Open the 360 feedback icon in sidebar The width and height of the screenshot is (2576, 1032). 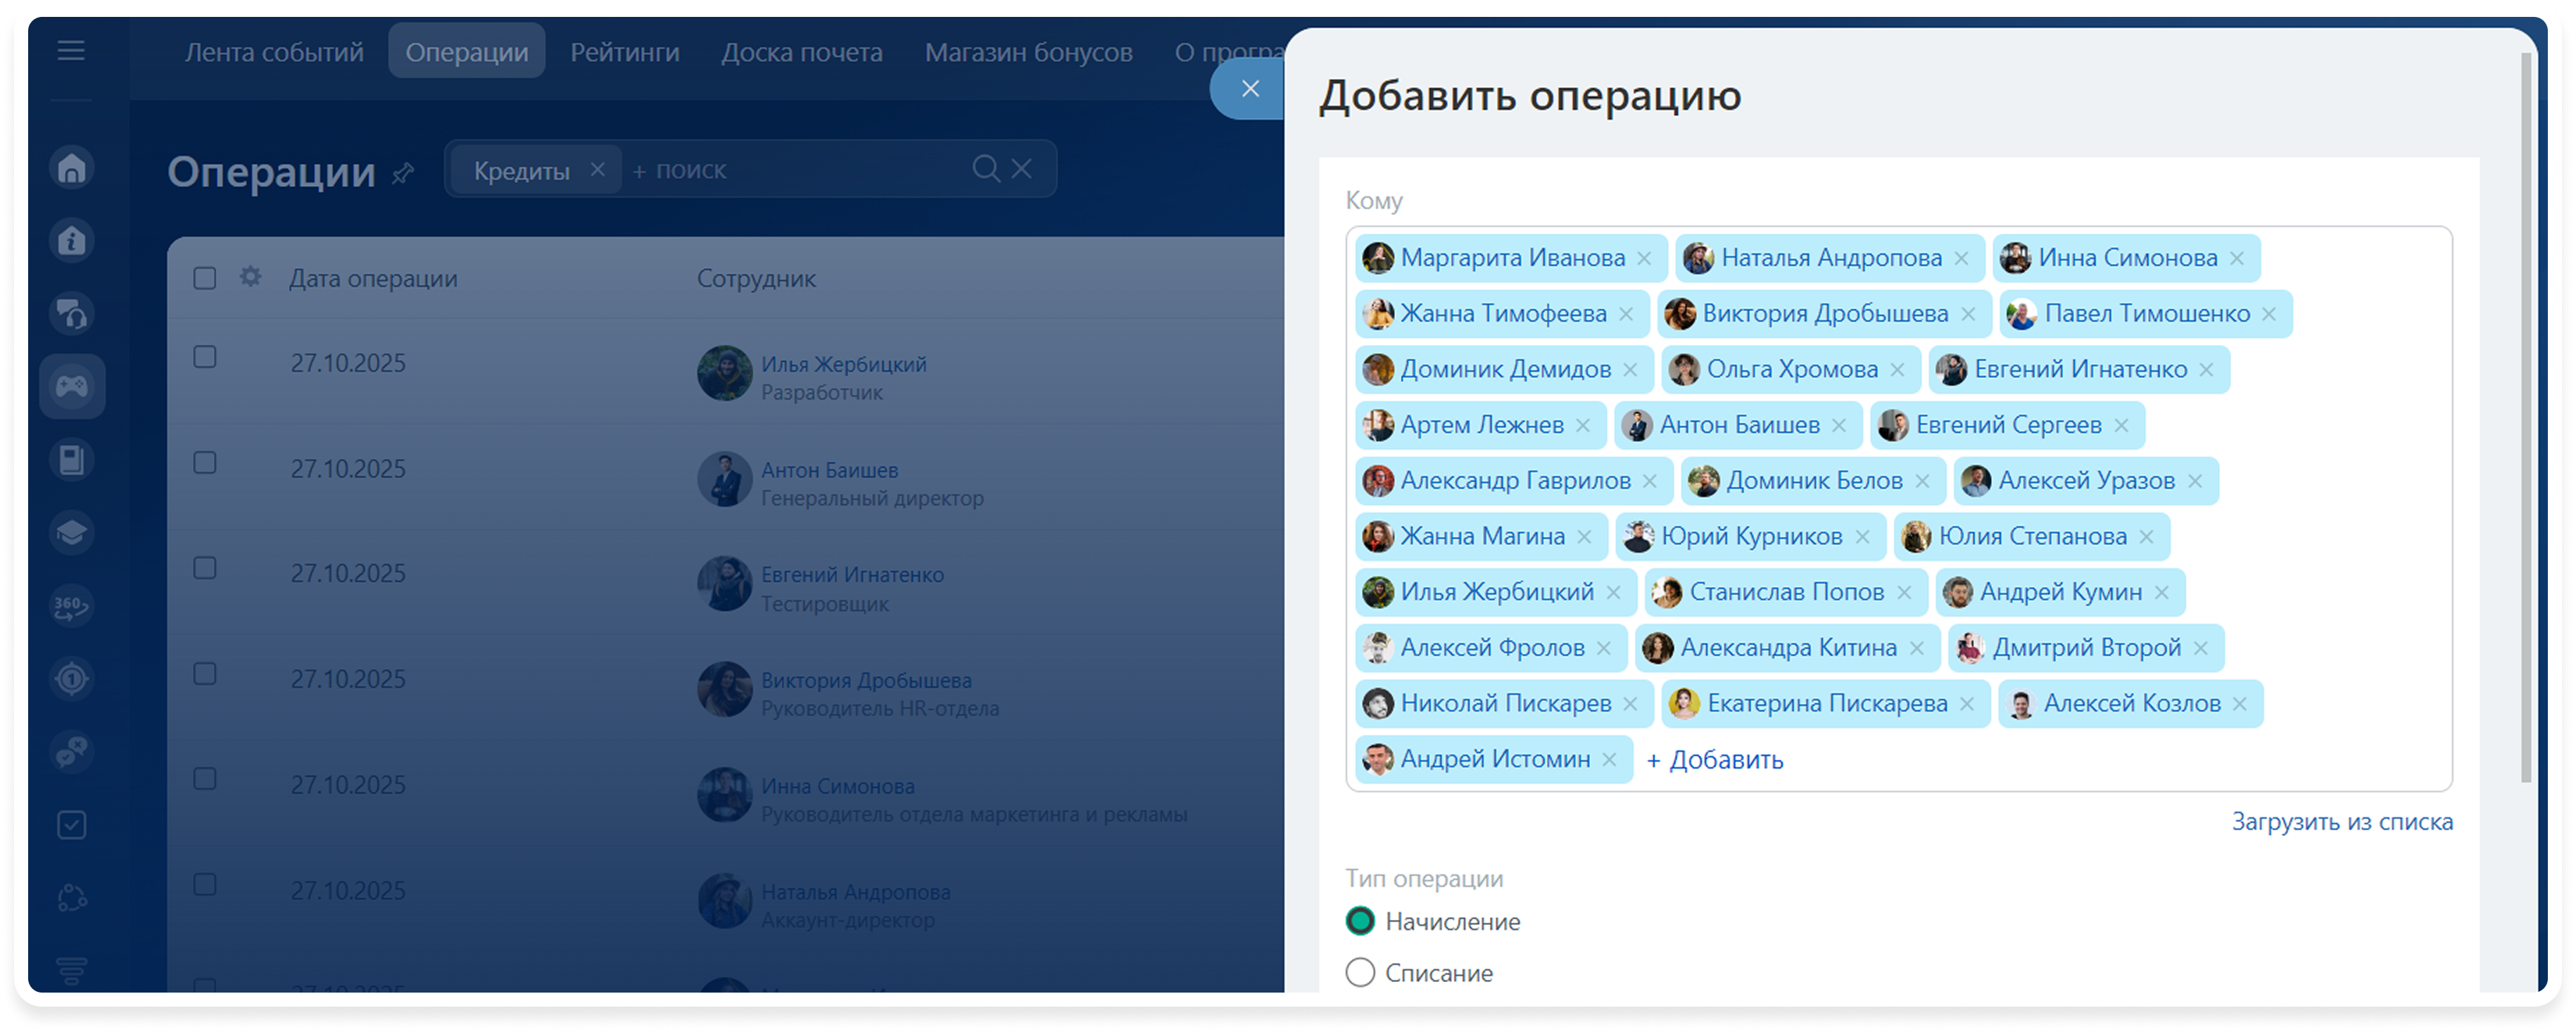tap(72, 605)
